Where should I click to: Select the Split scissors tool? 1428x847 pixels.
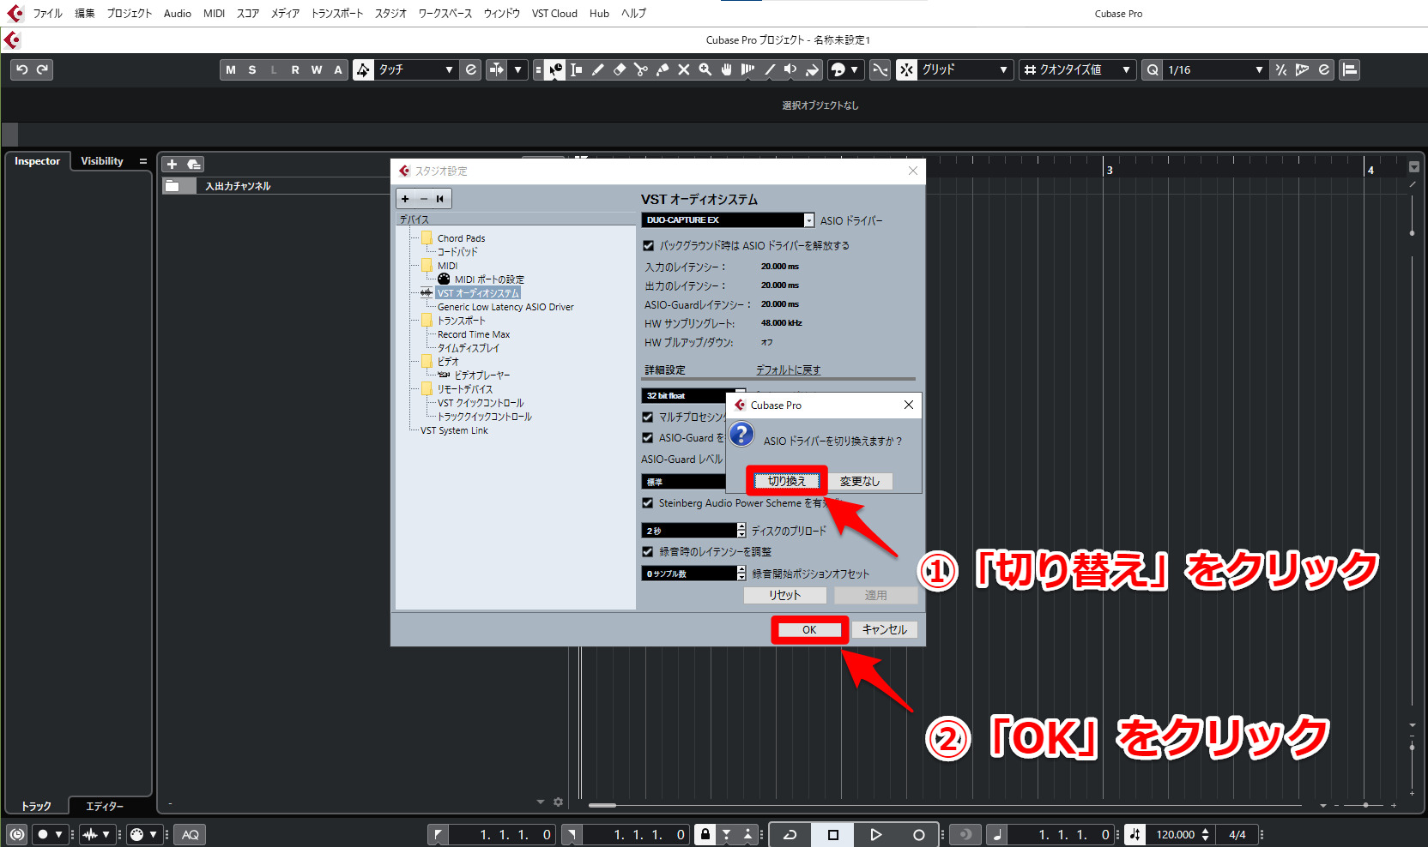click(641, 69)
